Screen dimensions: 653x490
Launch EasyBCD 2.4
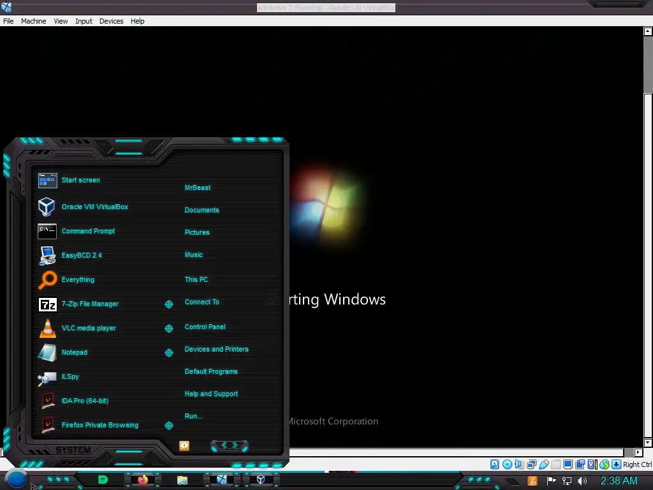(x=69, y=255)
